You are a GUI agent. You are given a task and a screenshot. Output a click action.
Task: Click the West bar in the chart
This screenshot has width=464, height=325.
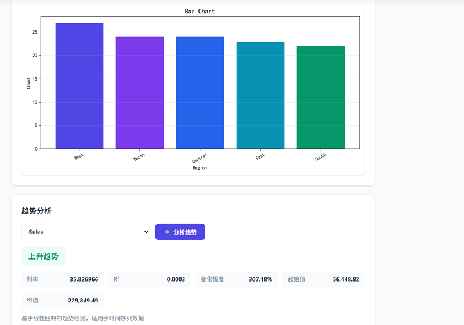(79, 86)
